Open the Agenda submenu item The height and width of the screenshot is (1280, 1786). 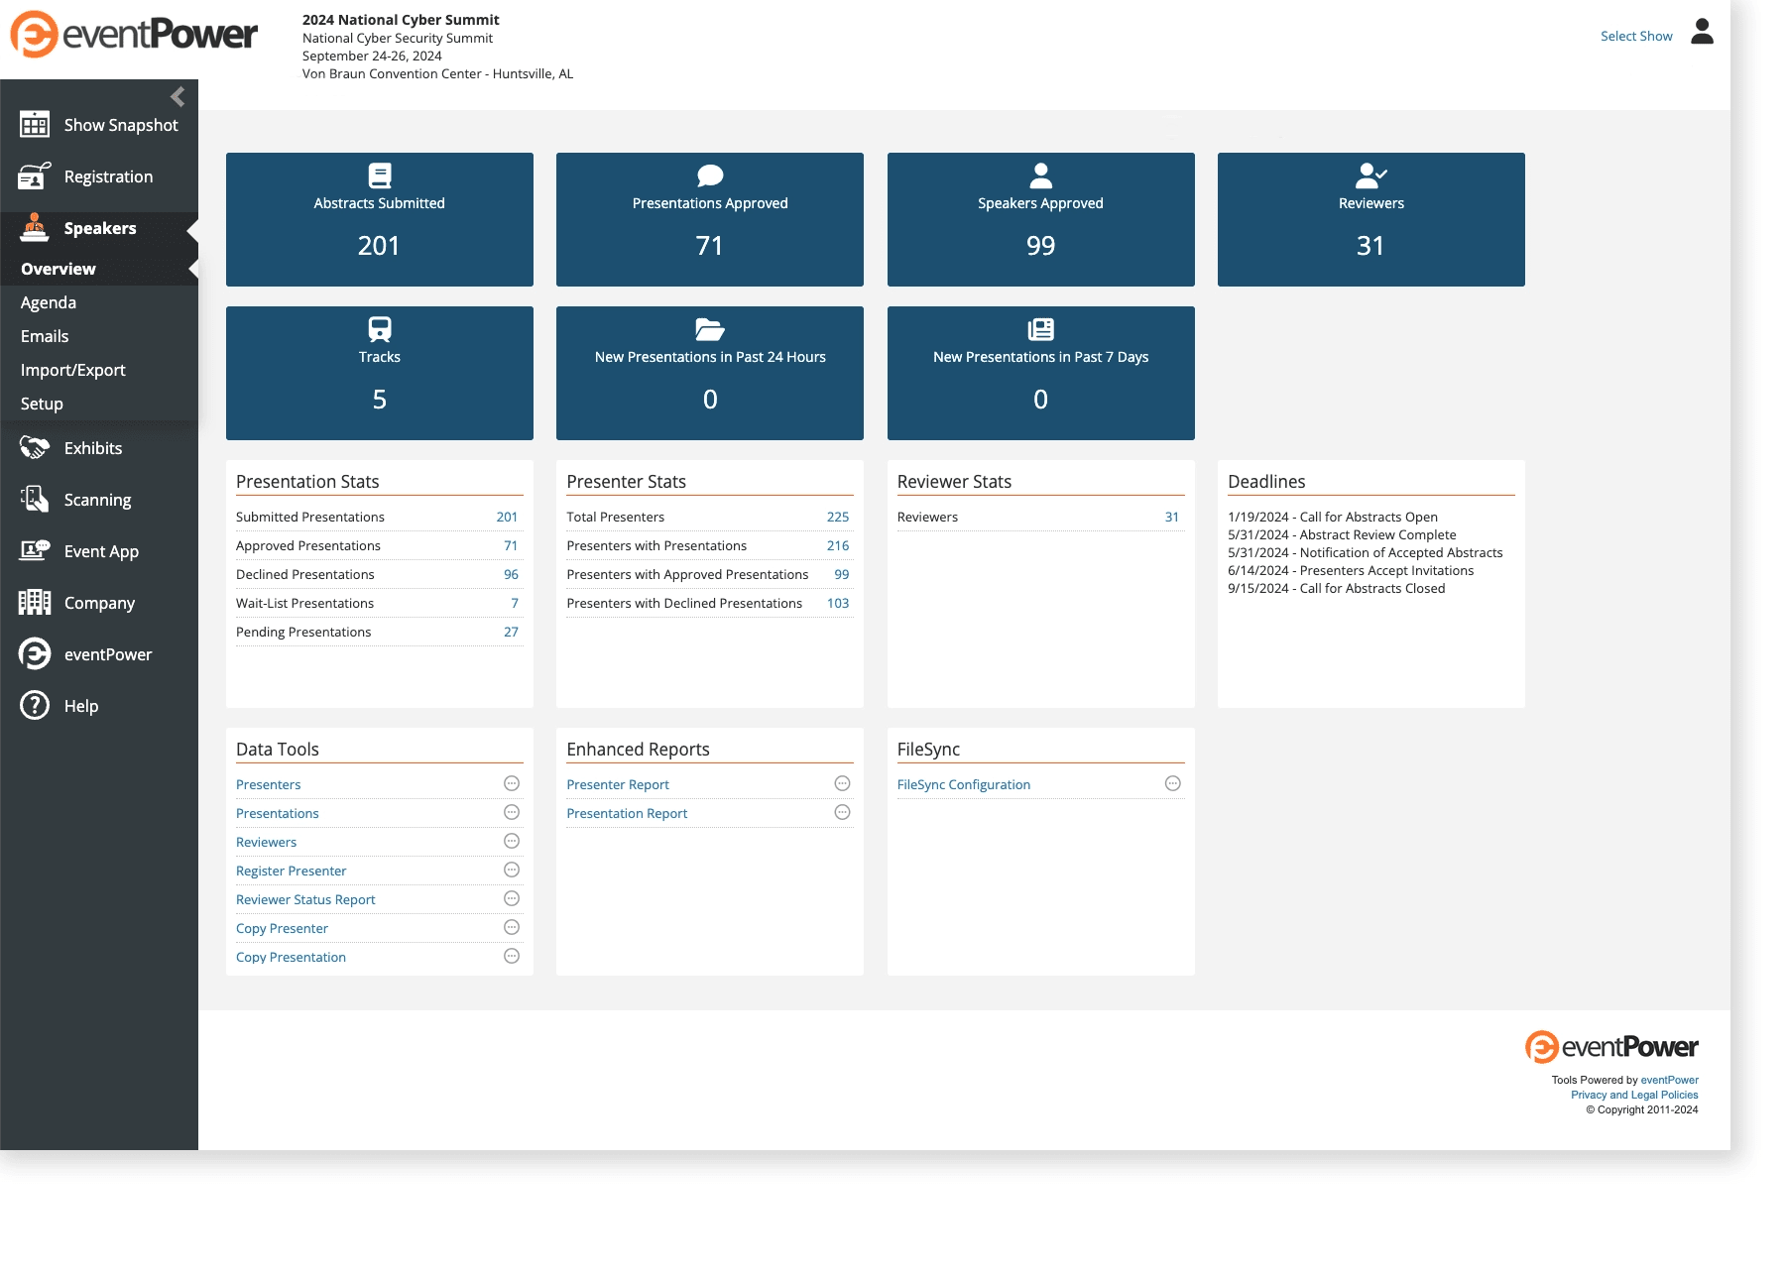click(49, 302)
